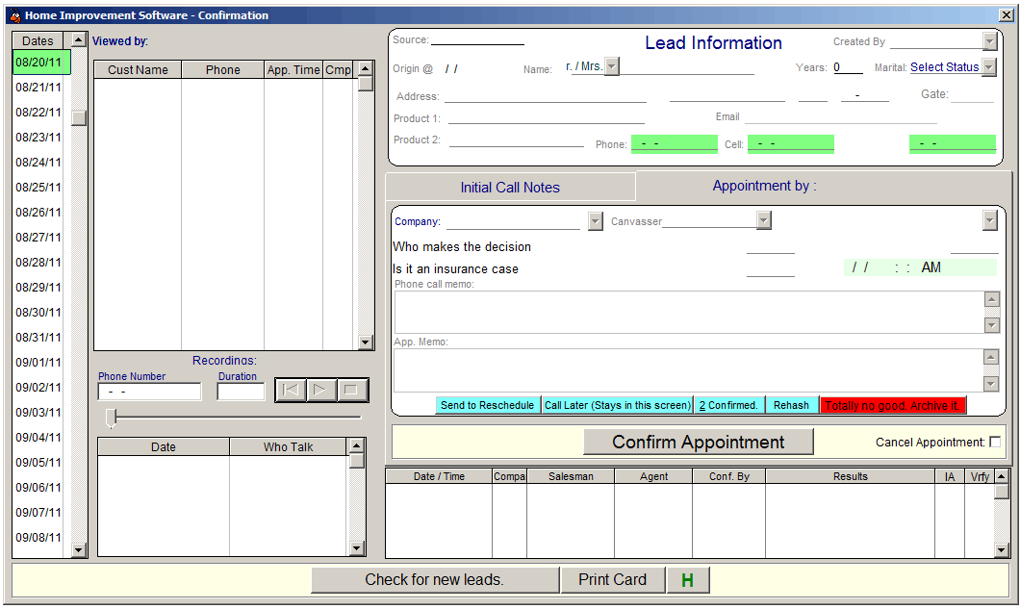1020x609 pixels.
Task: Click the app icon in title bar
Action: pyautogui.click(x=15, y=15)
